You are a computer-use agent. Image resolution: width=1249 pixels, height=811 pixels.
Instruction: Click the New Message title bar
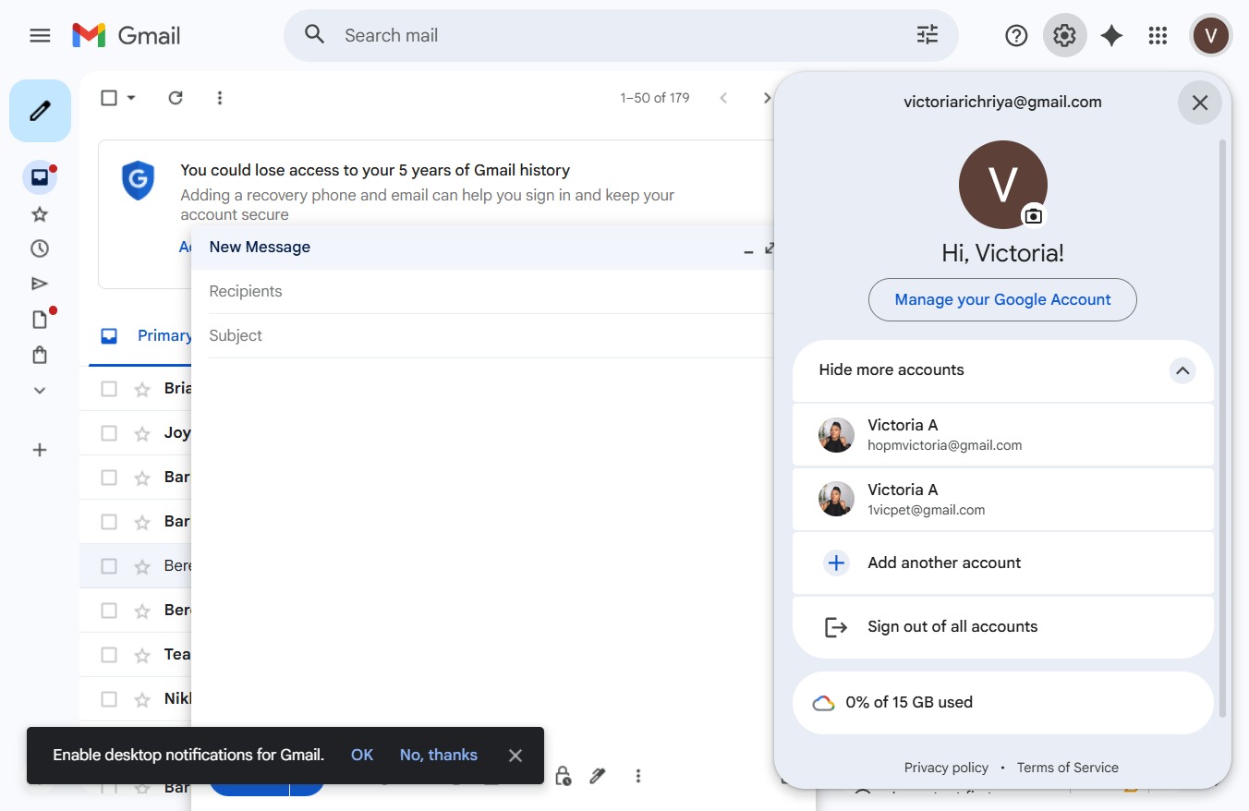tap(480, 248)
